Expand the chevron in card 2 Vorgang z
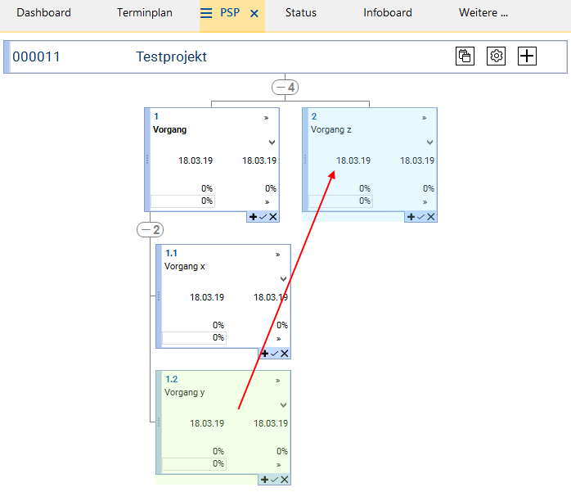571x492 pixels. pyautogui.click(x=429, y=142)
